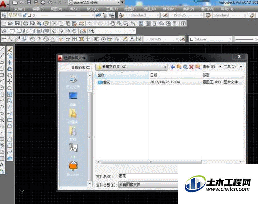Click the Rotate tool in modify toolbar

(10, 88)
